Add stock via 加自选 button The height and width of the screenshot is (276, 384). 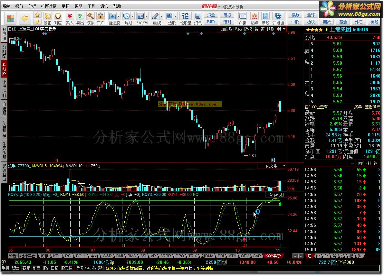point(226,29)
